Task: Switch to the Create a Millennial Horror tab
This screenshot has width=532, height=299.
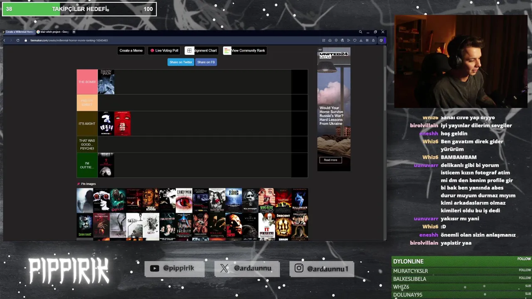Action: click(18, 32)
